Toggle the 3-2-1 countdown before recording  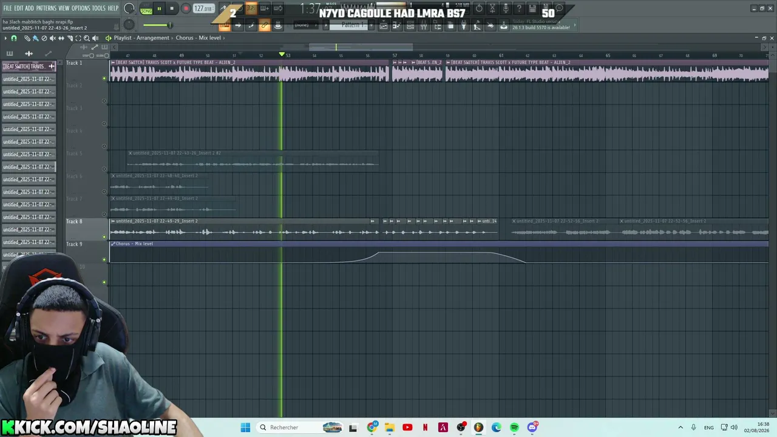(x=251, y=8)
